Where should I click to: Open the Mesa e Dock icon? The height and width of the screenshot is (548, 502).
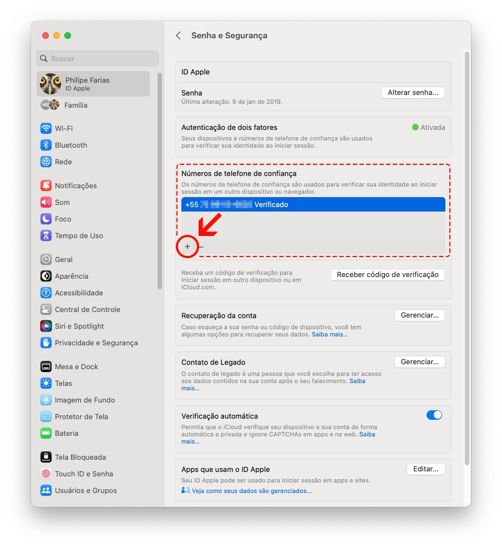(45, 366)
